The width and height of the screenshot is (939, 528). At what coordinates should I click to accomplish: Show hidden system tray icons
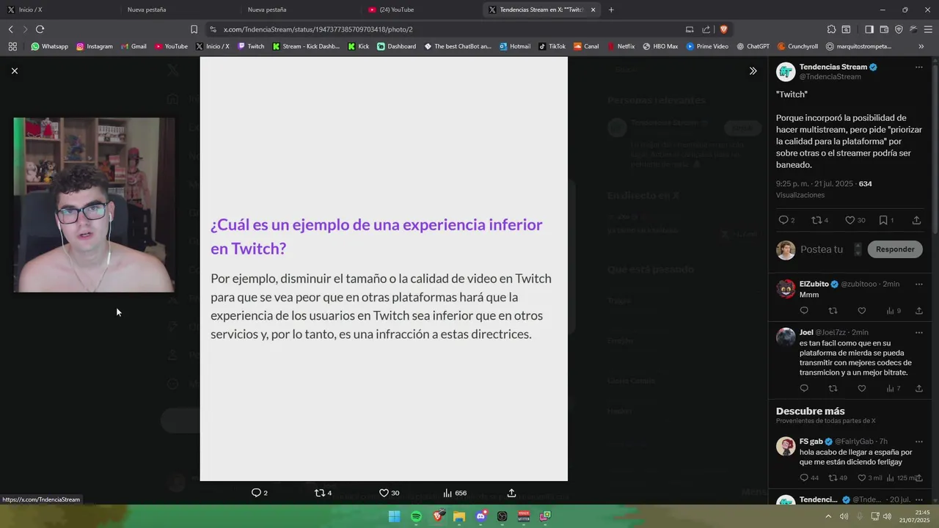(x=828, y=516)
